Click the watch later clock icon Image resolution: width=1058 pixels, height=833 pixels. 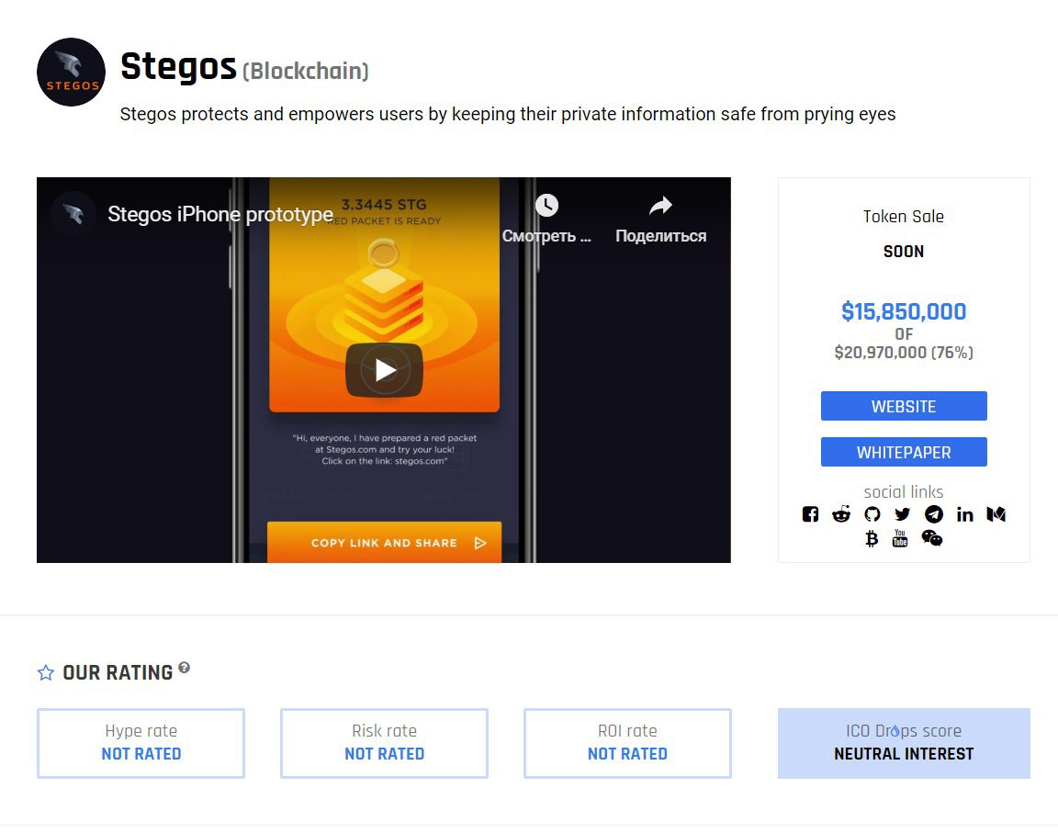click(546, 205)
